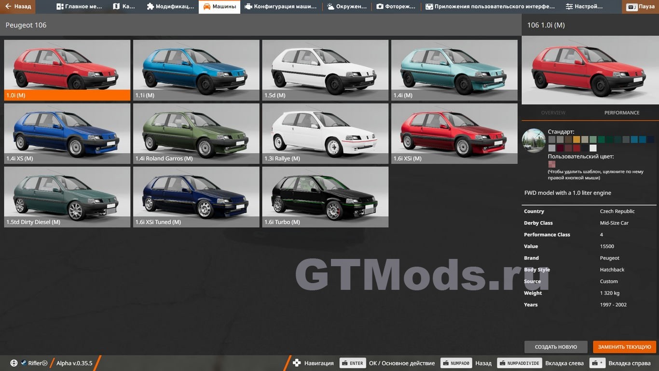
Task: Select the Машины tab
Action: pos(220,7)
